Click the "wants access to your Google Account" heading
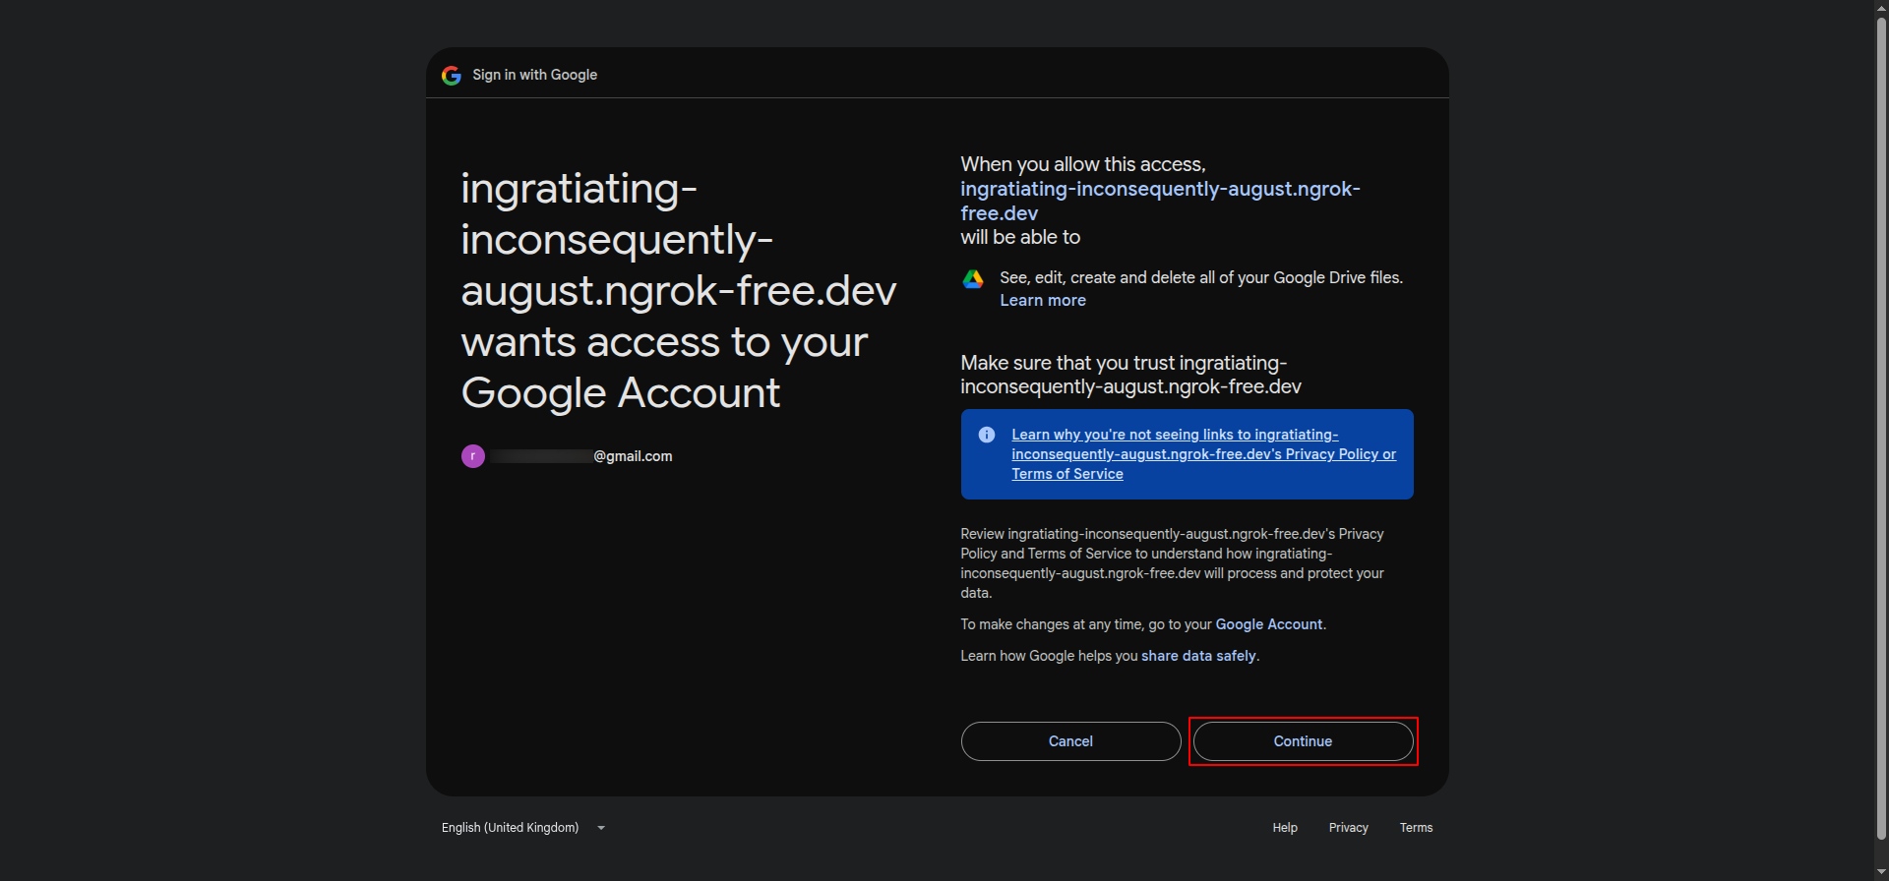The width and height of the screenshot is (1889, 881). (x=679, y=290)
